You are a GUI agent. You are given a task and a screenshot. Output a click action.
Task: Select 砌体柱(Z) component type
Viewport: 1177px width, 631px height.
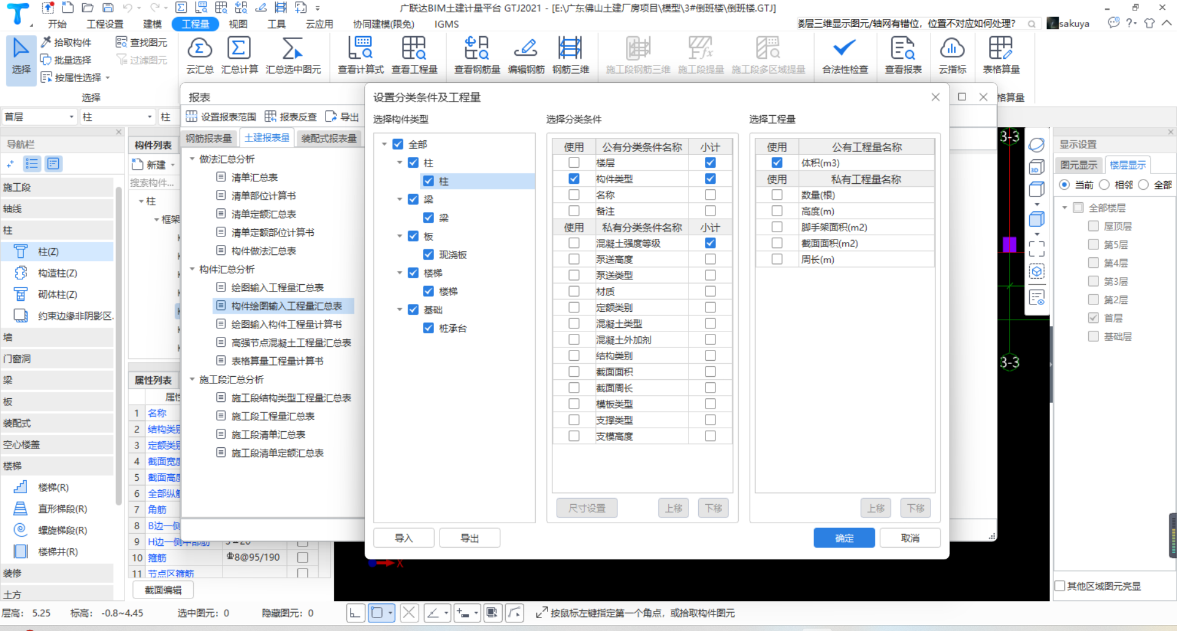[57, 295]
